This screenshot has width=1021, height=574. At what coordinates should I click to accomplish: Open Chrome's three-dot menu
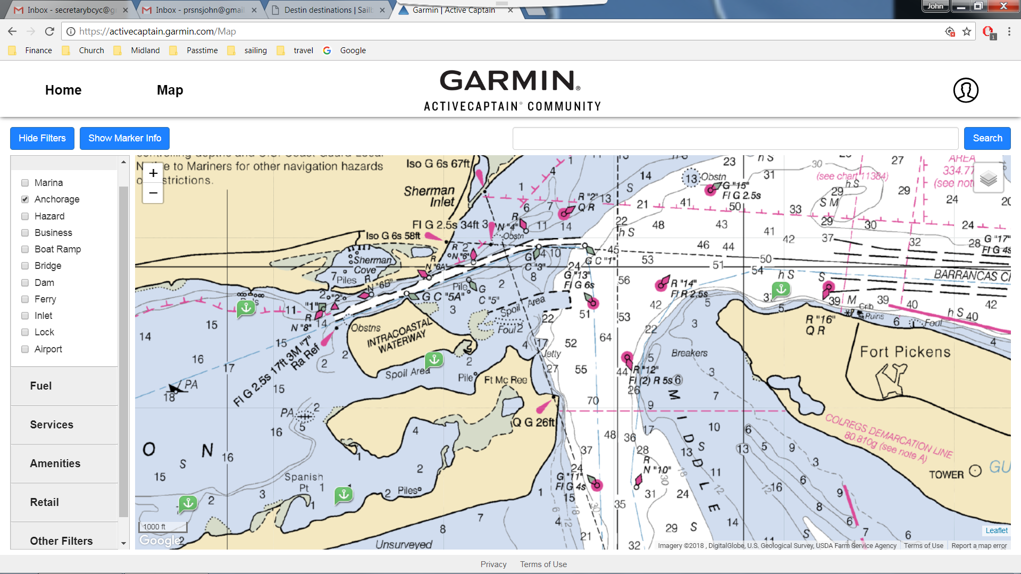pos(1009,31)
